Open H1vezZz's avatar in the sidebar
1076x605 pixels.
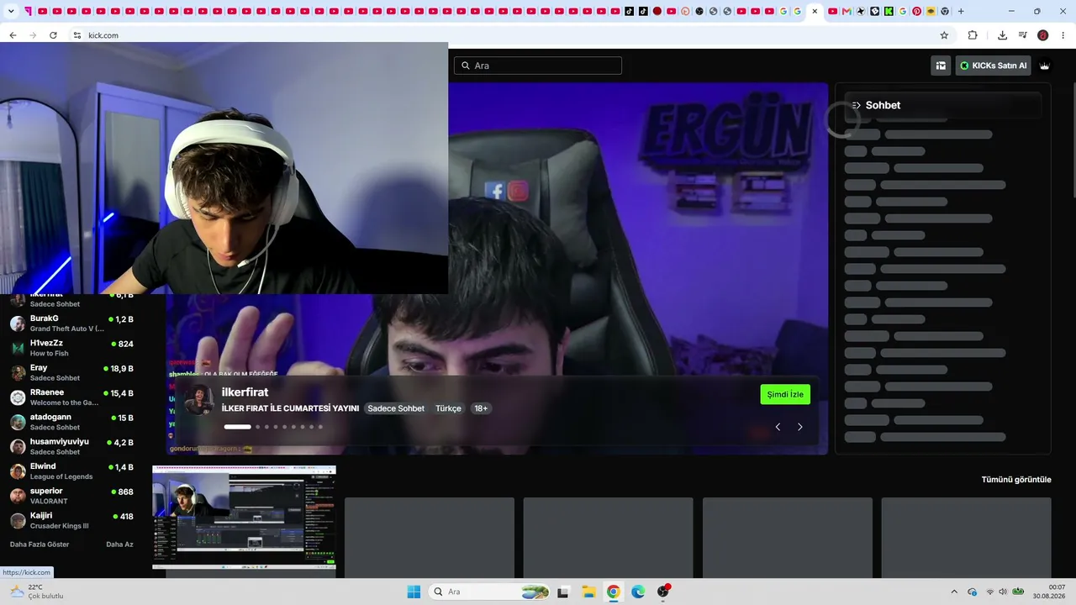(18, 348)
